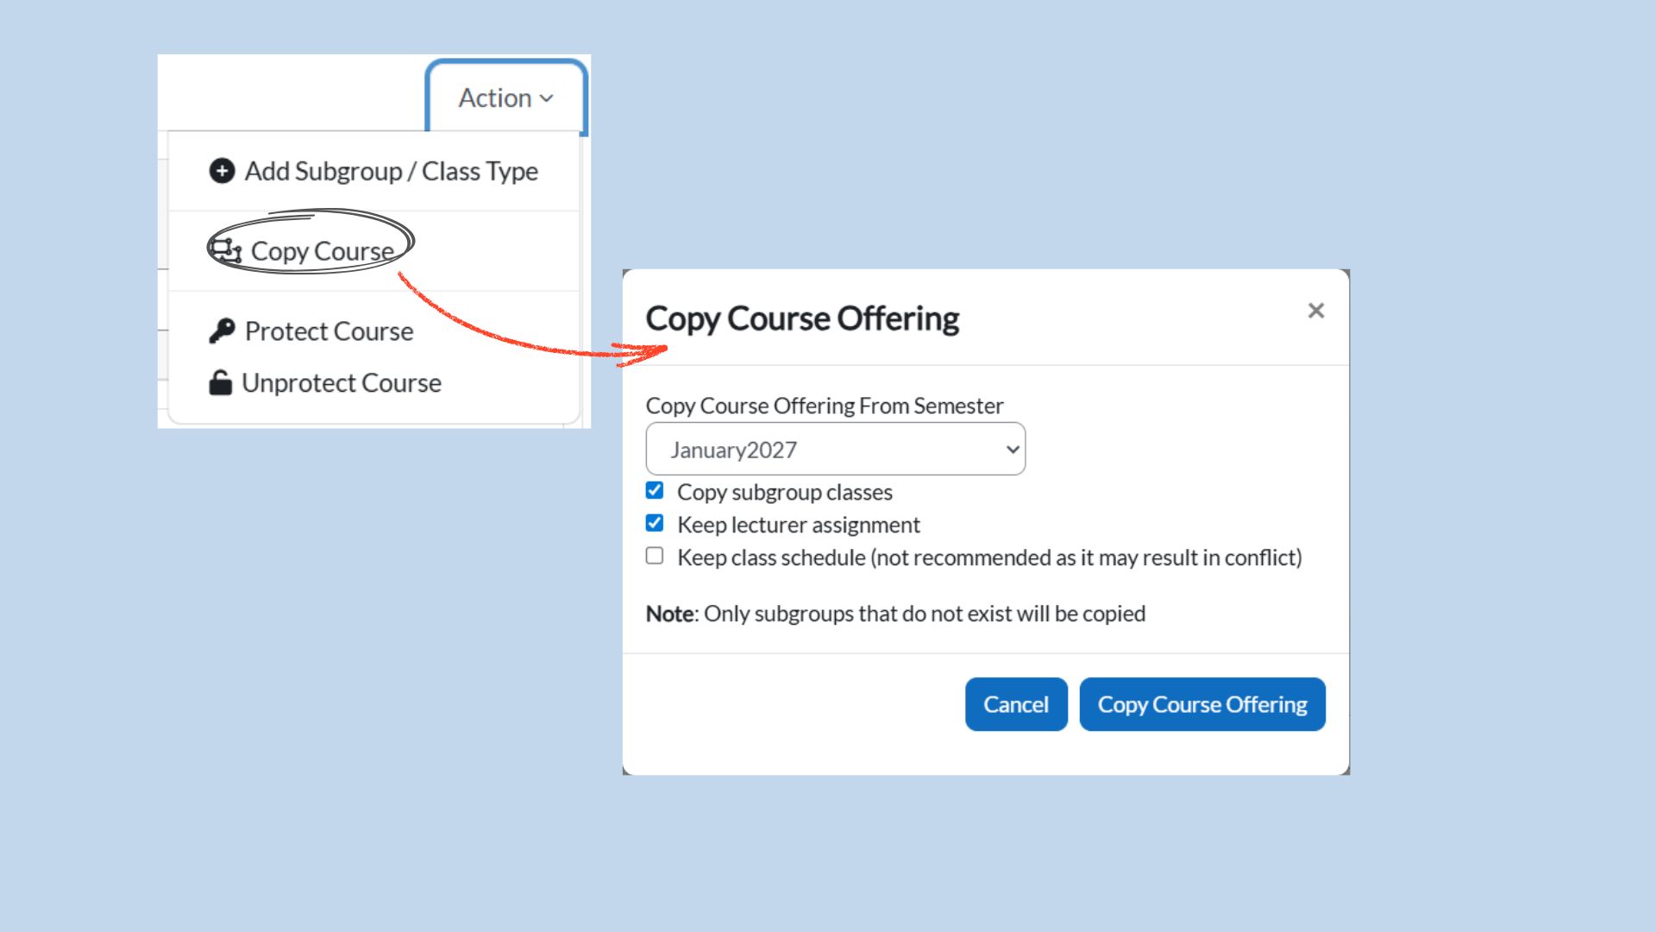This screenshot has width=1656, height=932.
Task: Dismiss the dialog using the X icon
Action: [1315, 311]
